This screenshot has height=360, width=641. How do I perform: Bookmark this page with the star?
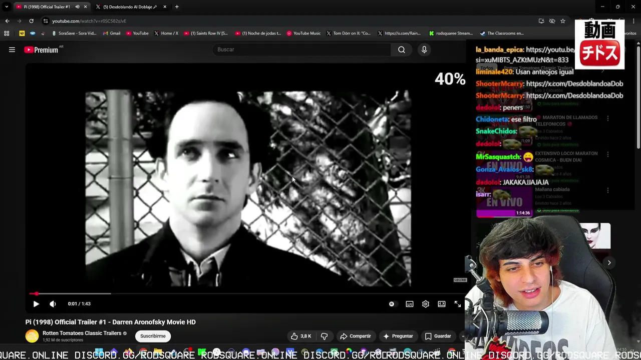[x=563, y=21]
